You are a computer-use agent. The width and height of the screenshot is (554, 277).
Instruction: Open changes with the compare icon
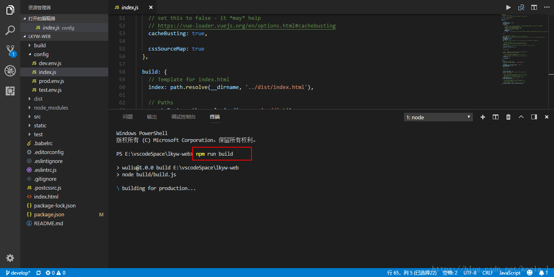click(x=521, y=7)
